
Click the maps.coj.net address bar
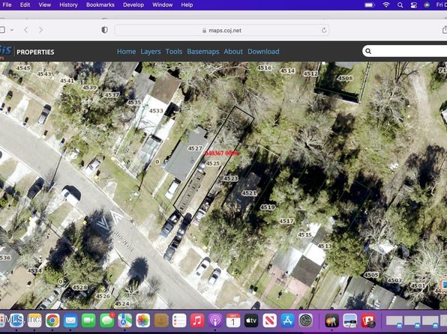222,30
